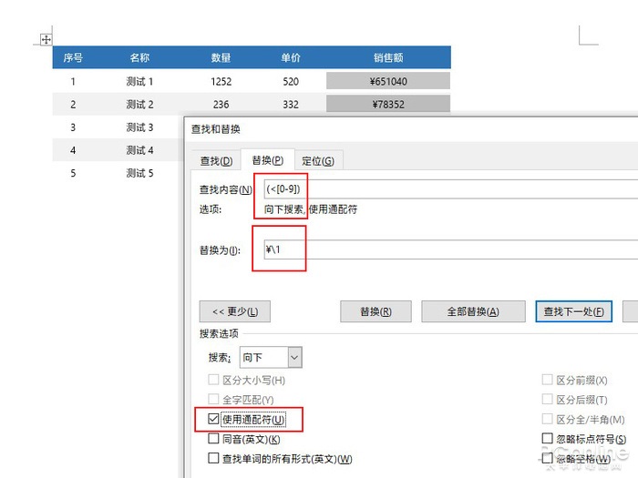Click the 单价 table header
The image size is (638, 478).
[x=291, y=57]
